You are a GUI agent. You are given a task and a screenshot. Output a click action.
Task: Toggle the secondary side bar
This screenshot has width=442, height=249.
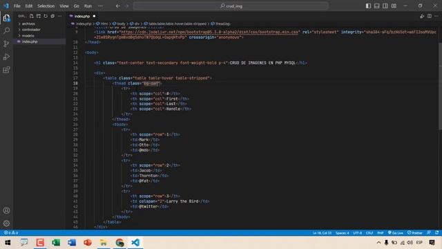coord(385,6)
